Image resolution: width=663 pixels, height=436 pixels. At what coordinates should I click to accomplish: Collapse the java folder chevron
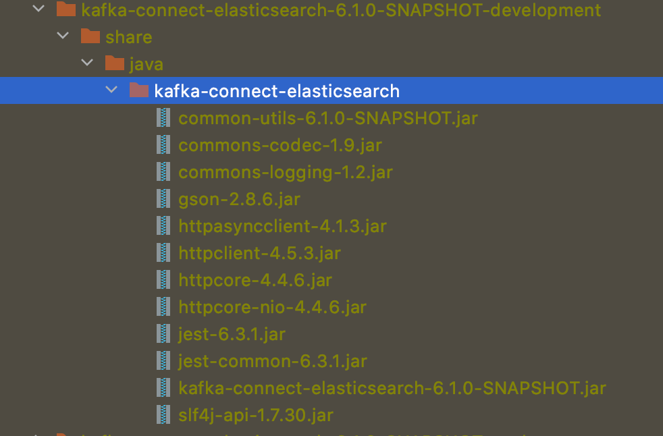pos(87,63)
